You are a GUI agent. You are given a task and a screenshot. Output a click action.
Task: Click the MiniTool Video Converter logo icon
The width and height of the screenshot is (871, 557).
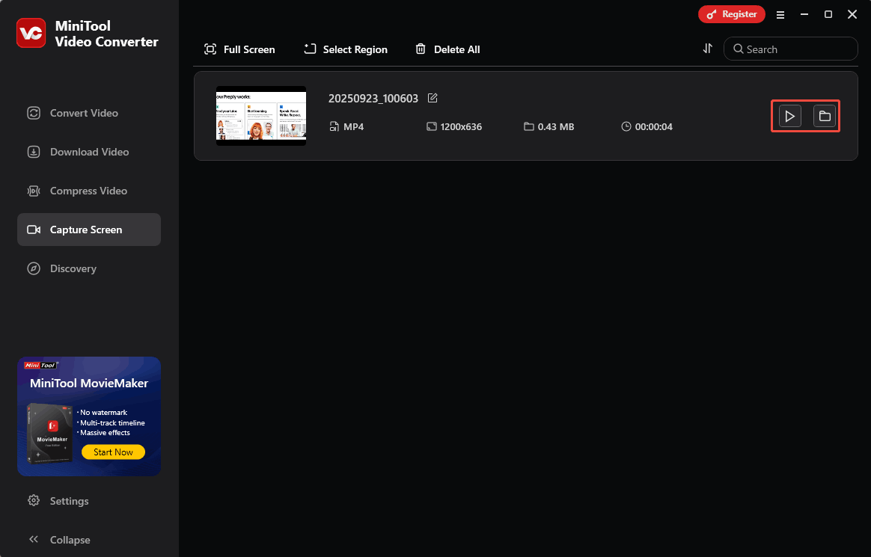31,34
